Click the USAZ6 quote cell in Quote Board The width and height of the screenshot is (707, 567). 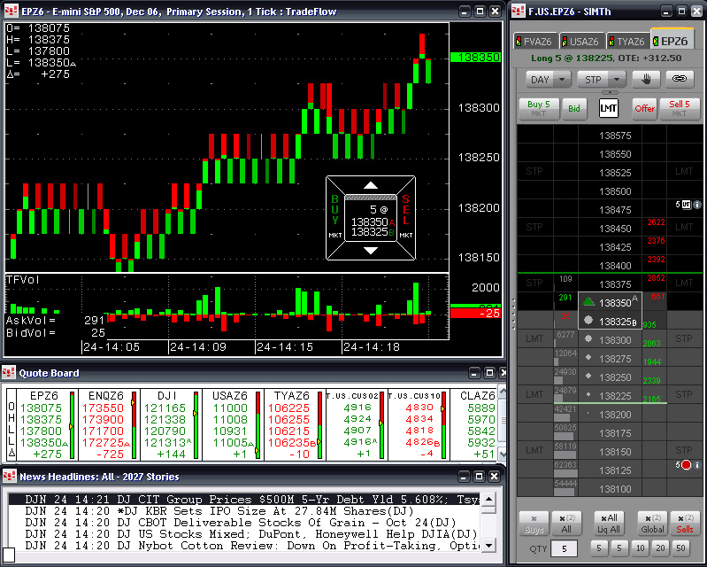point(232,424)
